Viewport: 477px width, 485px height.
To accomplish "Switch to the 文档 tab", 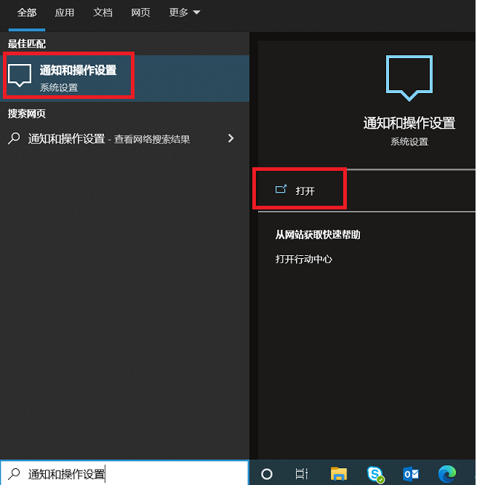I will tap(103, 12).
